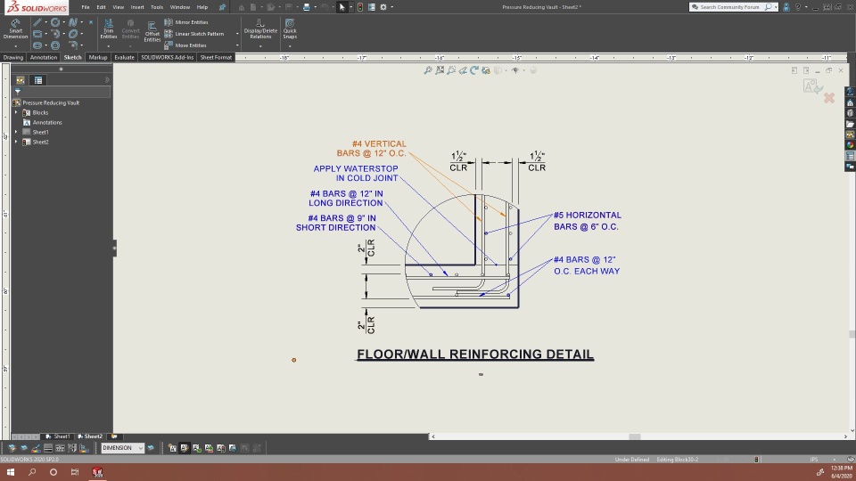Select Annotations in the feature tree

click(47, 122)
